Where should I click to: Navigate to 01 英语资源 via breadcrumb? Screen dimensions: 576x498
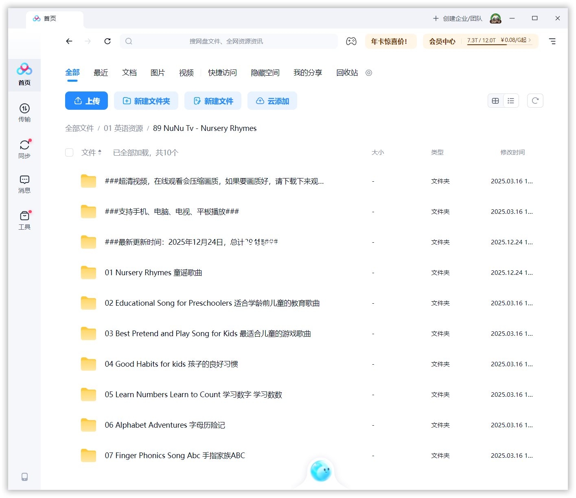tap(124, 128)
